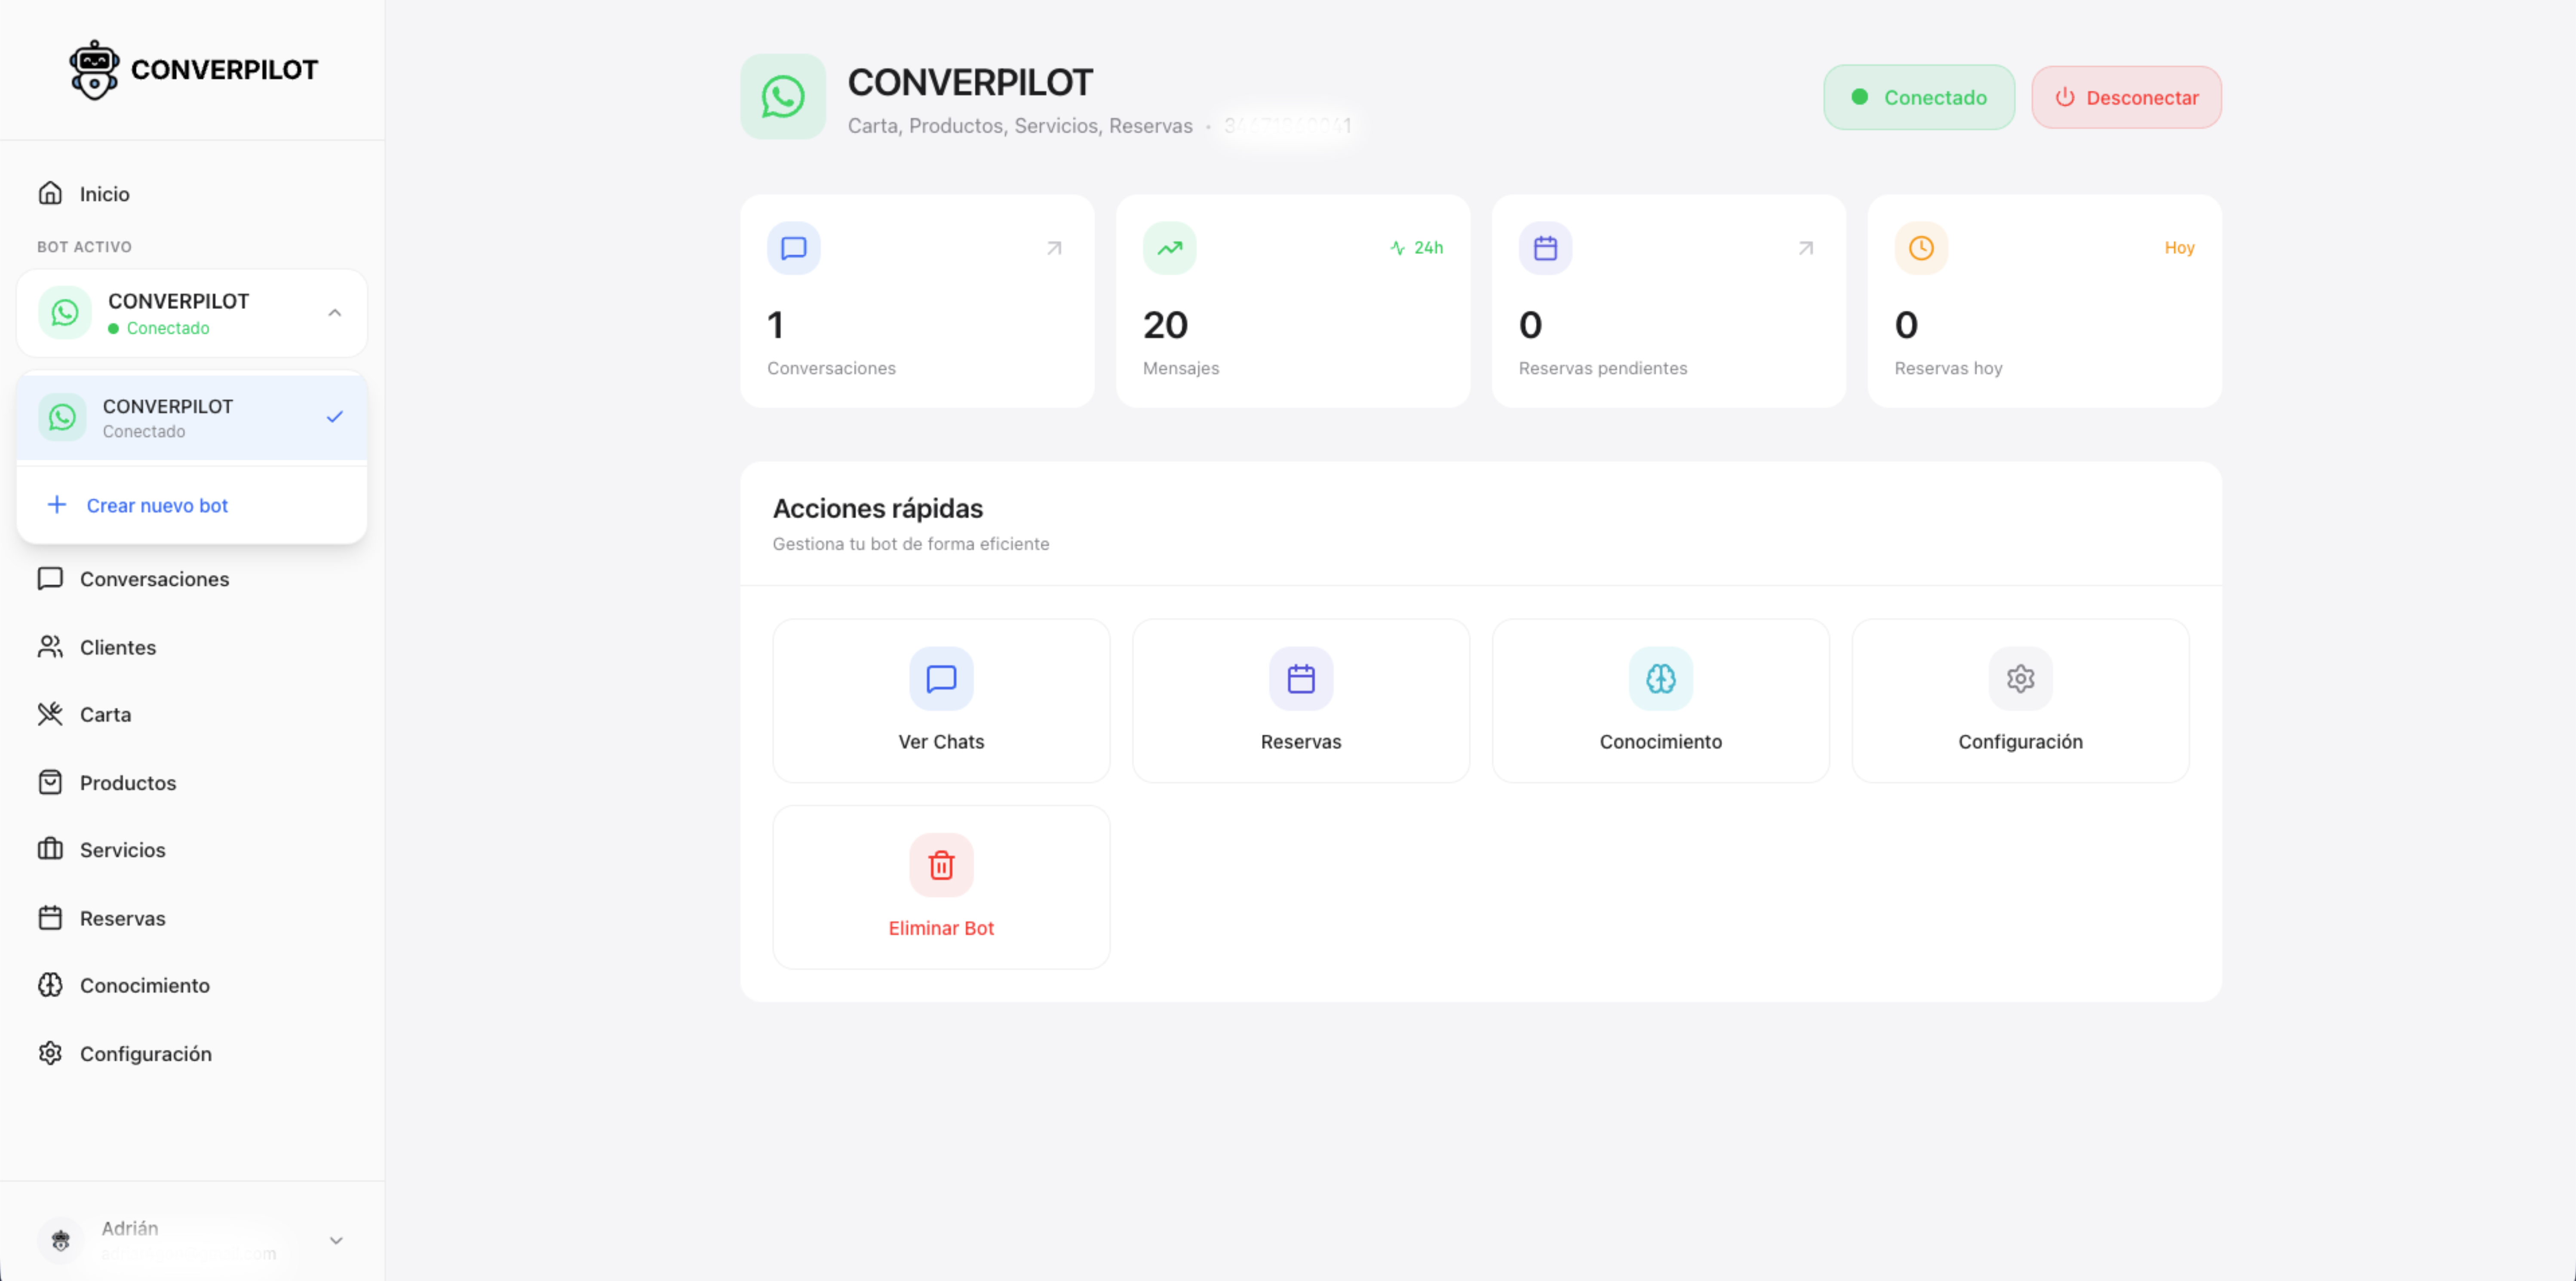2576x1281 pixels.
Task: Select the Reservas calendar quick action
Action: pos(1300,700)
